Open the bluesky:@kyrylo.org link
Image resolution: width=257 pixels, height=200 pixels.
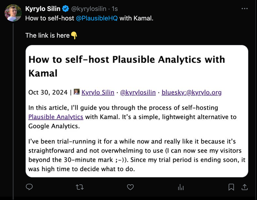point(191,92)
